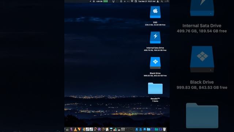Click the "SSD" drive name label

tap(155, 22)
